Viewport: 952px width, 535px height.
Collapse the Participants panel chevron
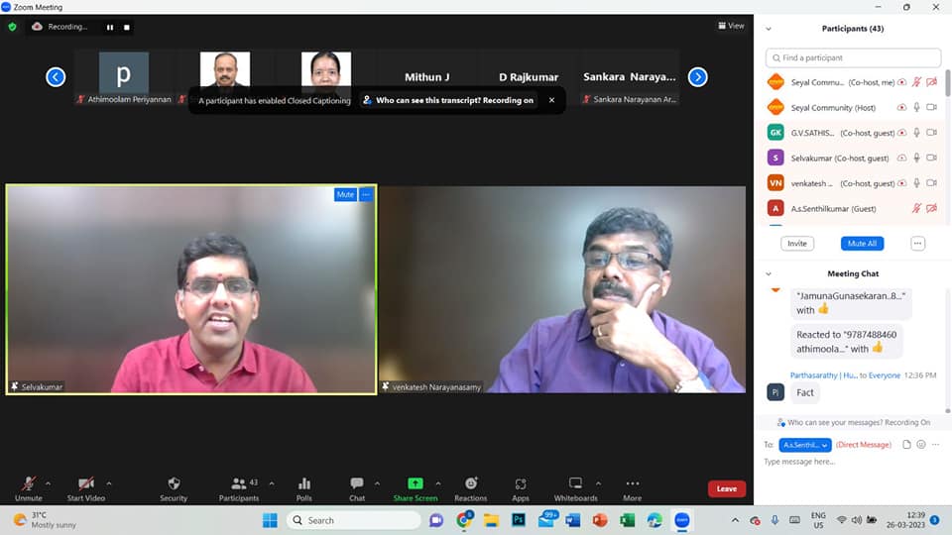(x=769, y=29)
